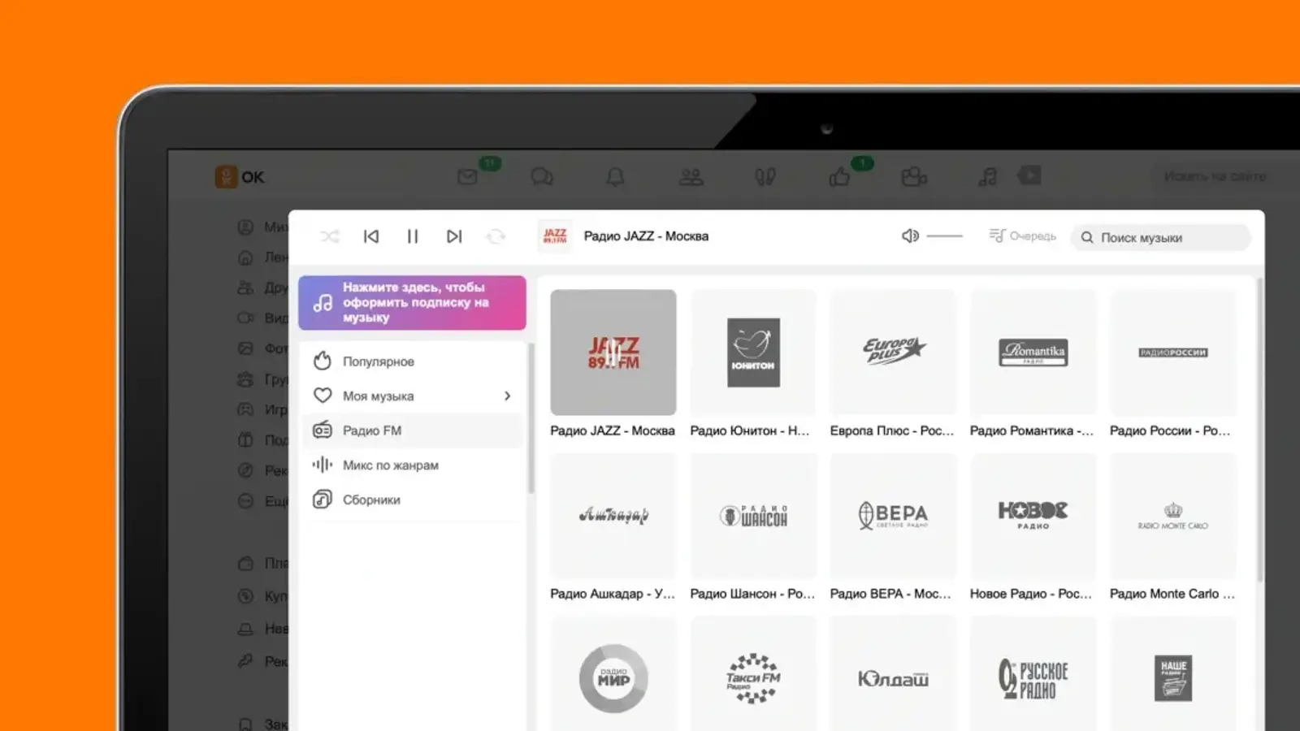Play Радио ВЕРА station tile
The image size is (1300, 731).
(x=893, y=516)
